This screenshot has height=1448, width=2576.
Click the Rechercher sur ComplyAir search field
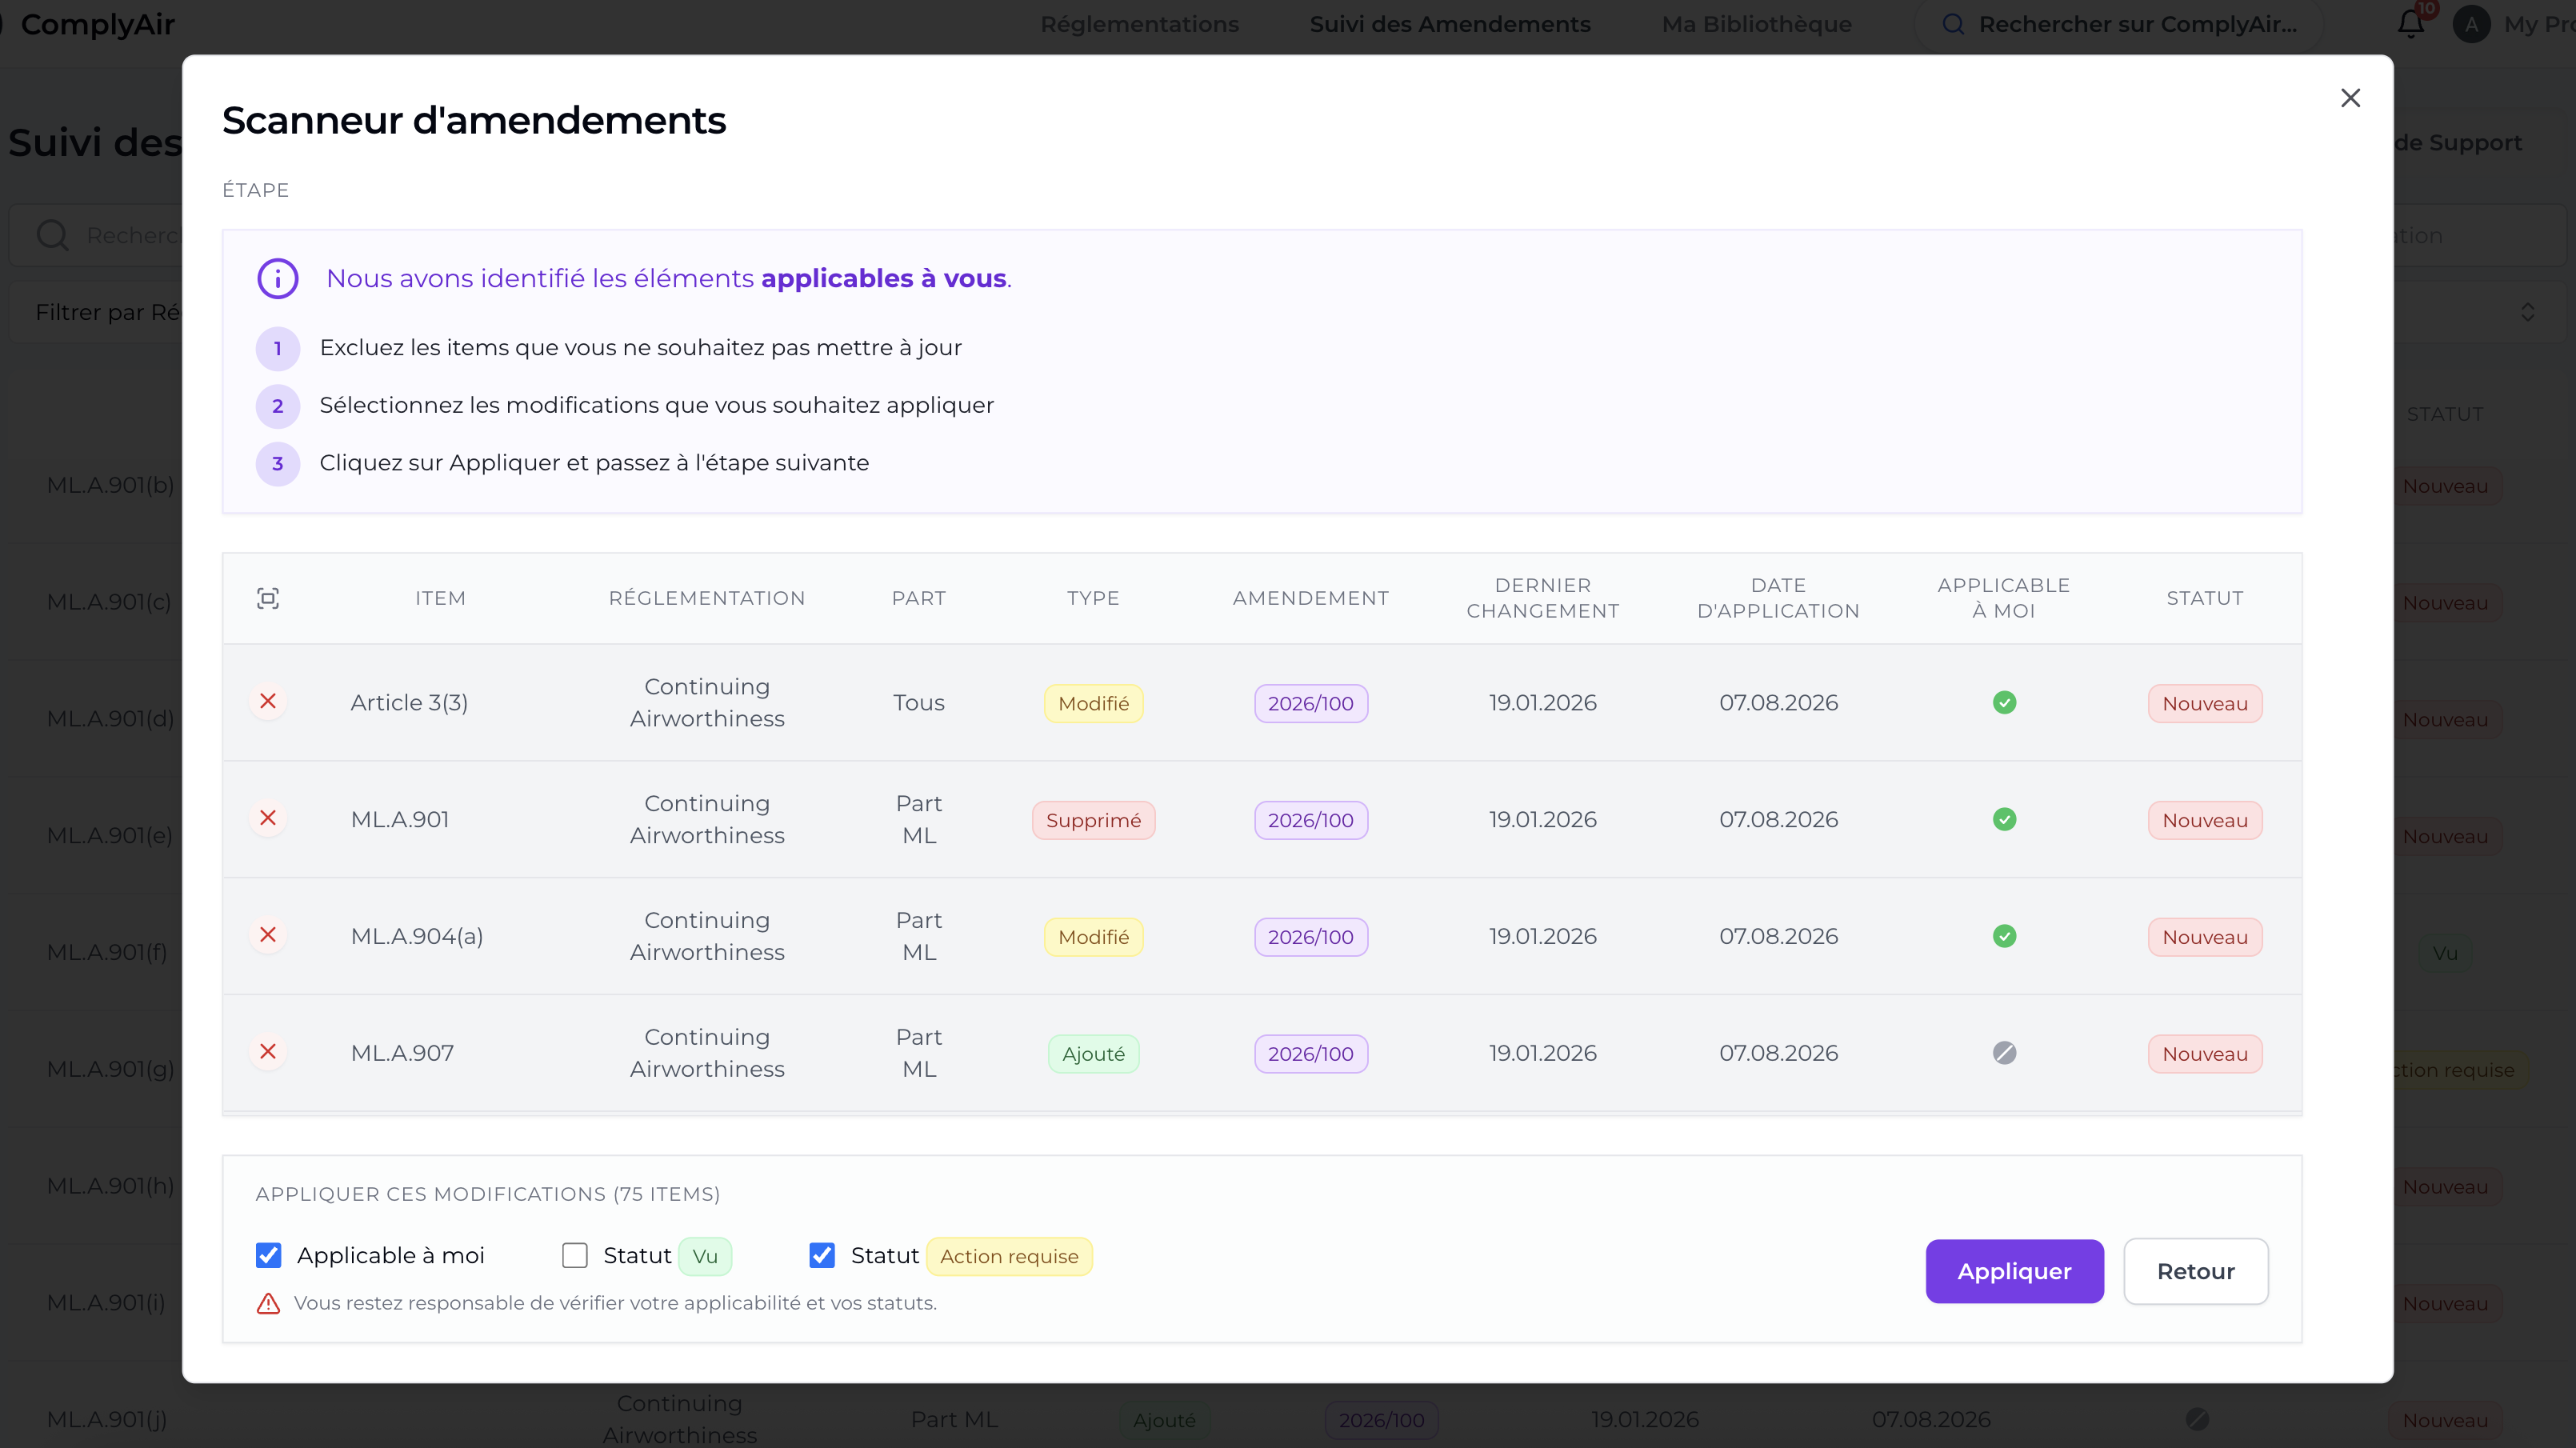click(x=2136, y=24)
